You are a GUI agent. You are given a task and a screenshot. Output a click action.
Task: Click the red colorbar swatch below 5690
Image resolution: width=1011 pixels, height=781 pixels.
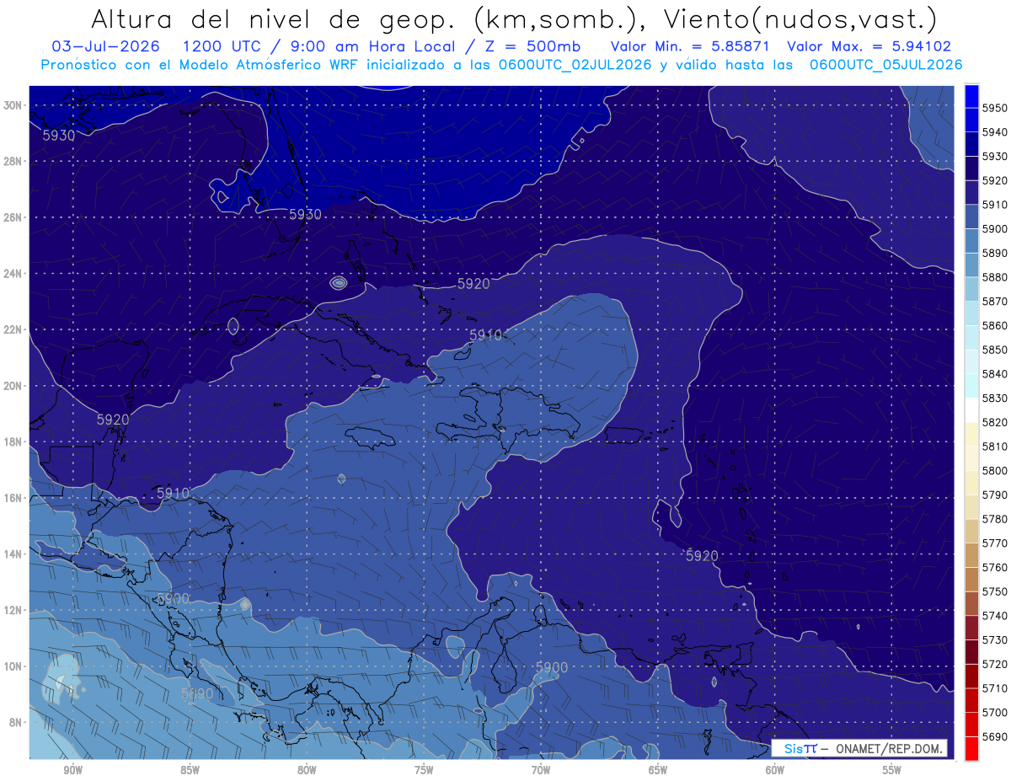point(971,748)
